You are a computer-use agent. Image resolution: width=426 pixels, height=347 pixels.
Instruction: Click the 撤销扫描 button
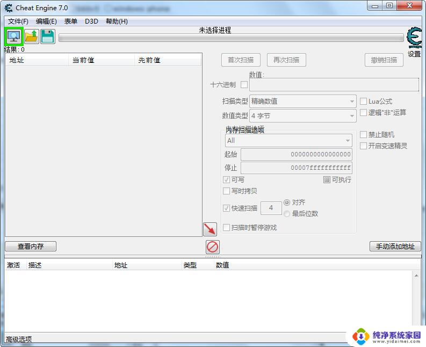pyautogui.click(x=384, y=60)
